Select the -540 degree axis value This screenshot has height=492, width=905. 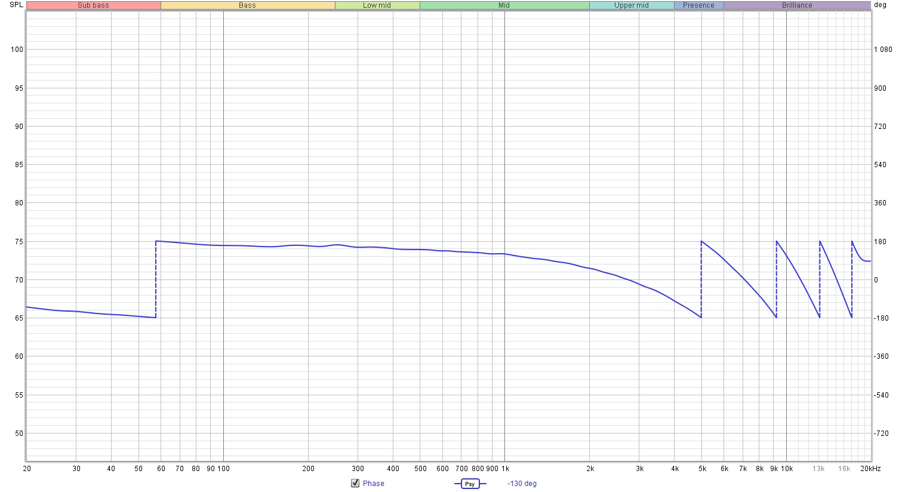(881, 395)
